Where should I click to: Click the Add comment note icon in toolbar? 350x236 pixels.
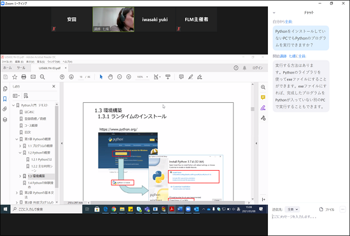[181, 77]
